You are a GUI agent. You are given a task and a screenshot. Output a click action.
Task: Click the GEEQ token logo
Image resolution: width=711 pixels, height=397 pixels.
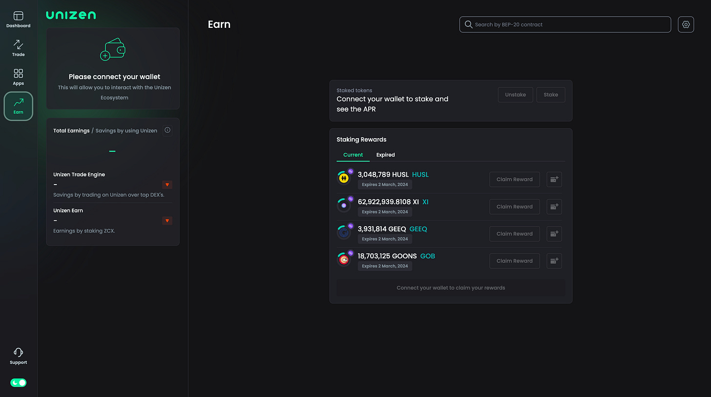pos(344,232)
